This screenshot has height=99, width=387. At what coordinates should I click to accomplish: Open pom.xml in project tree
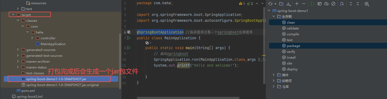click(28, 91)
